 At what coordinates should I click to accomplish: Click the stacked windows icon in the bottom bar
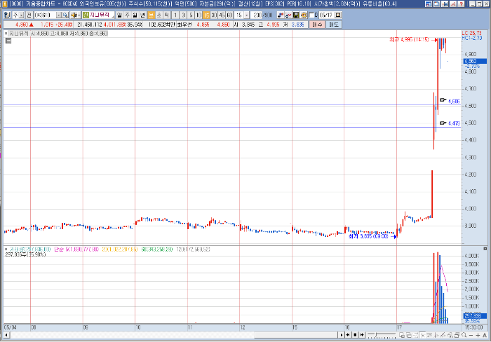point(457,335)
